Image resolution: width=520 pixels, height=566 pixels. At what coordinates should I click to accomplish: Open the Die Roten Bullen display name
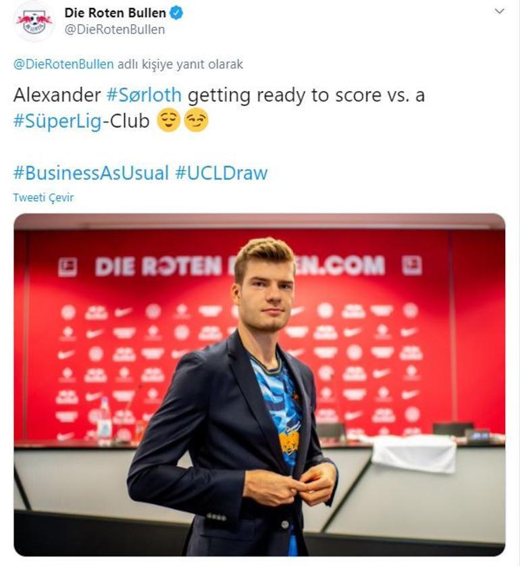115,13
